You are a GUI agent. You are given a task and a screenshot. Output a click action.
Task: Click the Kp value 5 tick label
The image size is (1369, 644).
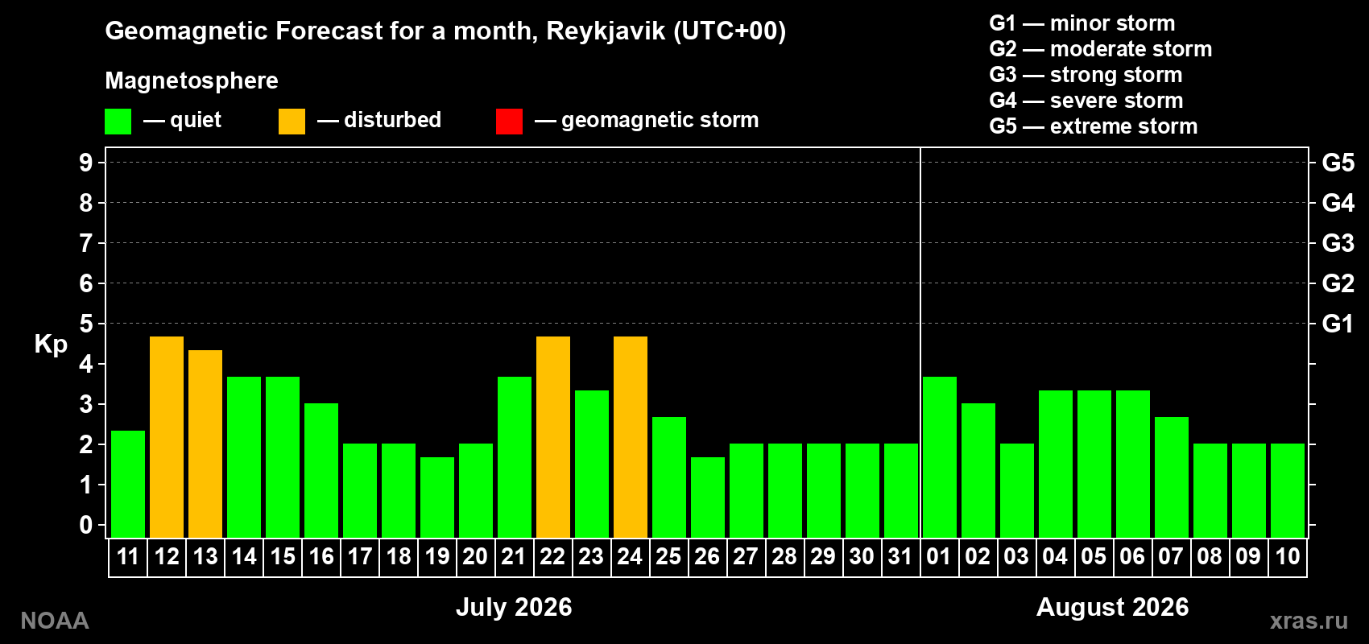pos(86,324)
